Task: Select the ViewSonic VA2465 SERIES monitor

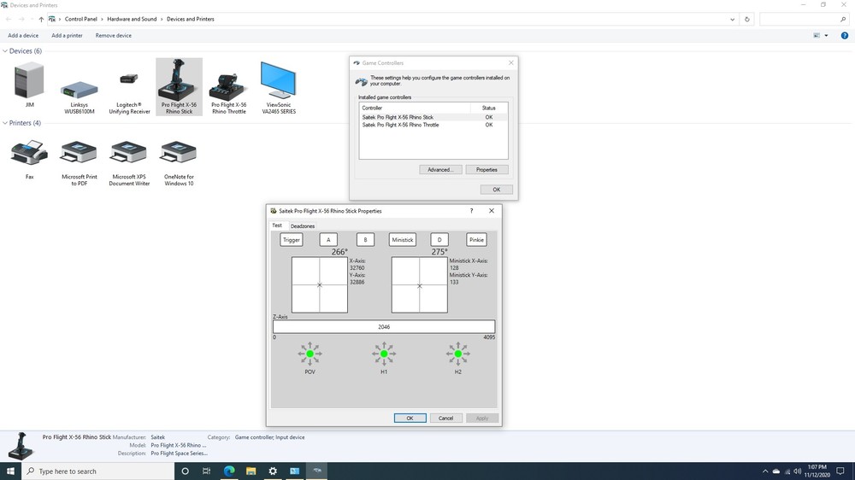Action: pyautogui.click(x=279, y=87)
